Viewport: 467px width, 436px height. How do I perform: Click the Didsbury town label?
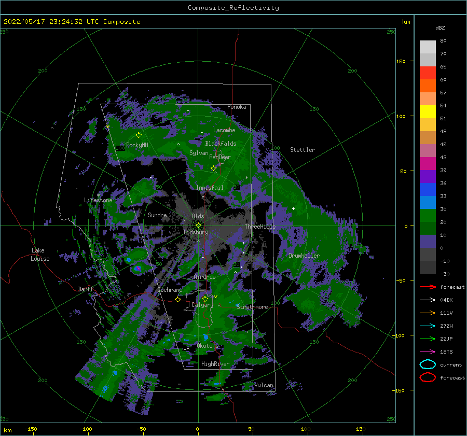196,232
